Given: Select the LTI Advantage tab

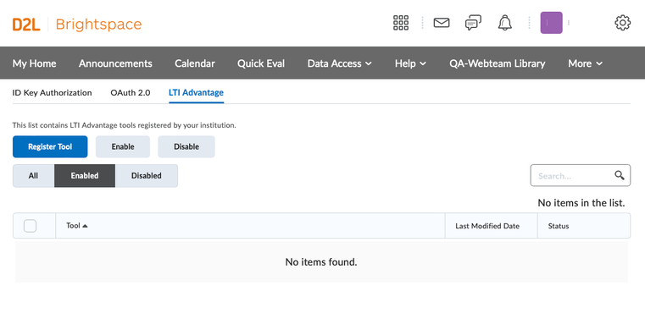Looking at the screenshot, I should (x=197, y=93).
